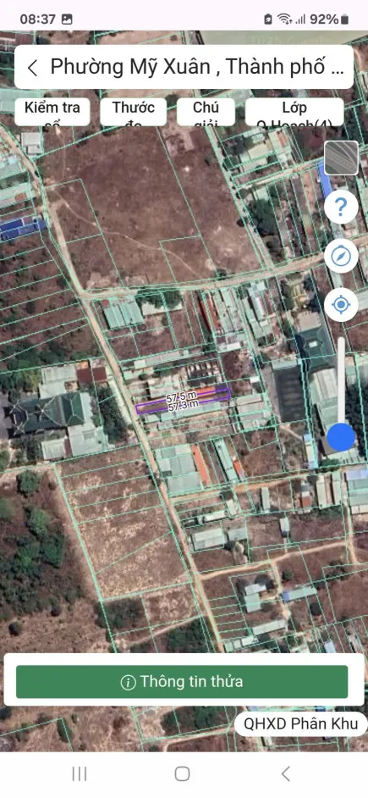Open the Kiểm tra sổ button

[52, 112]
